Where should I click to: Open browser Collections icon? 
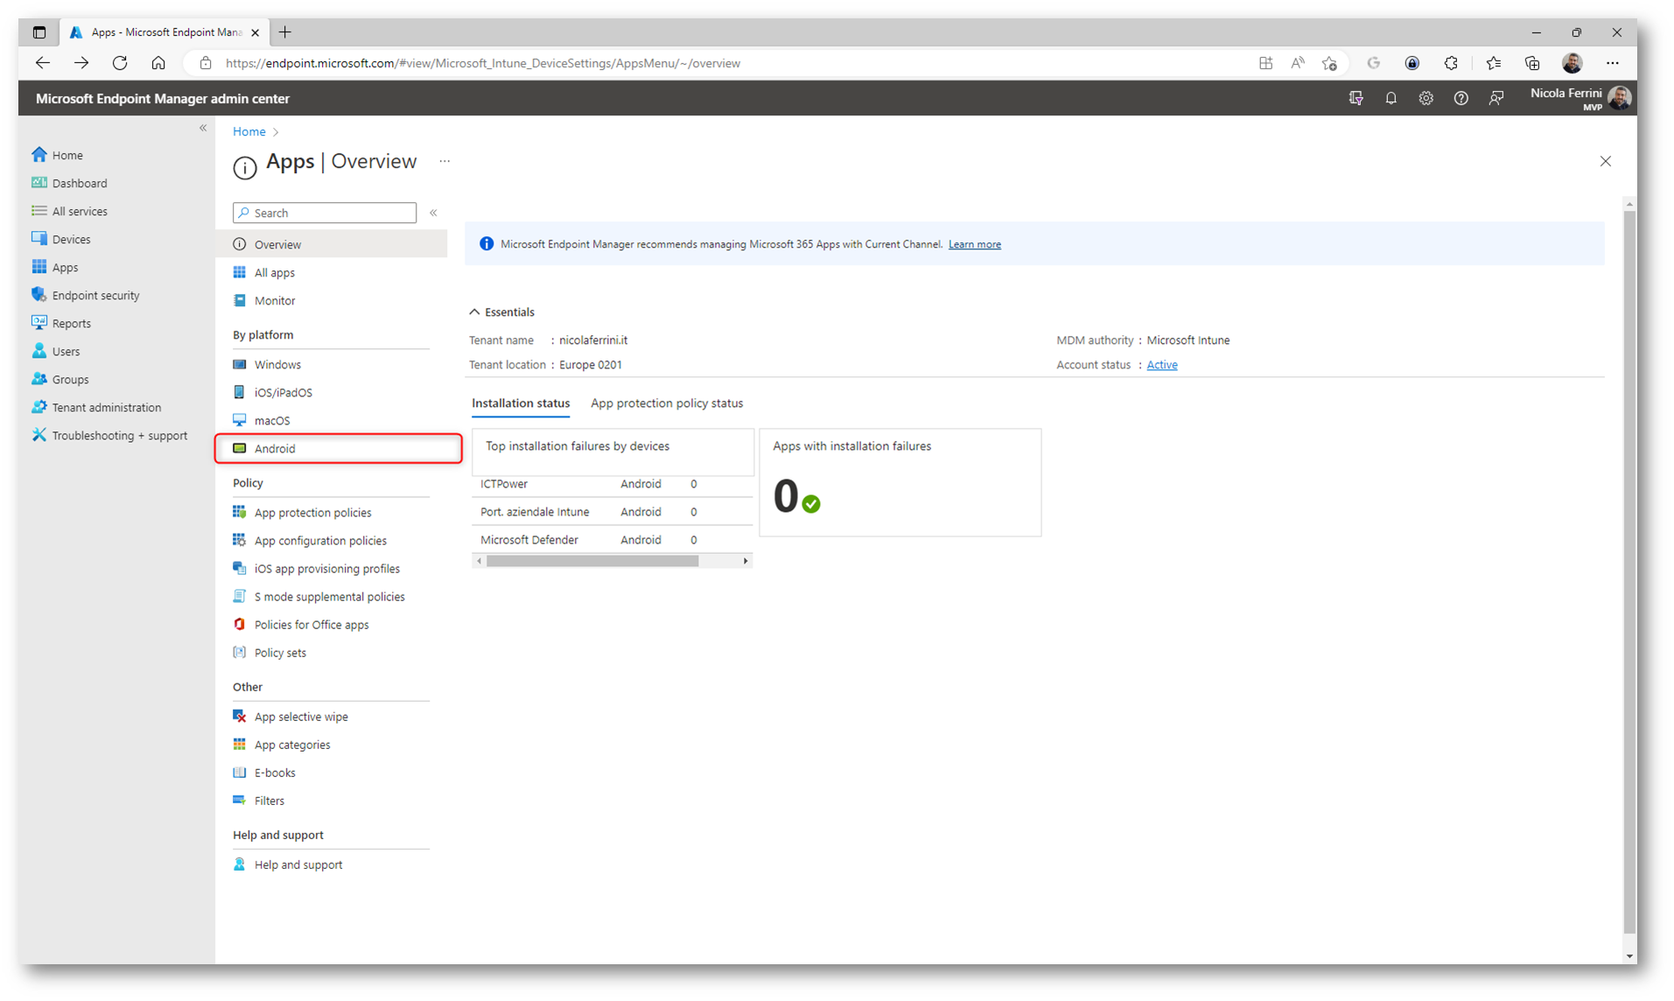1531,63
